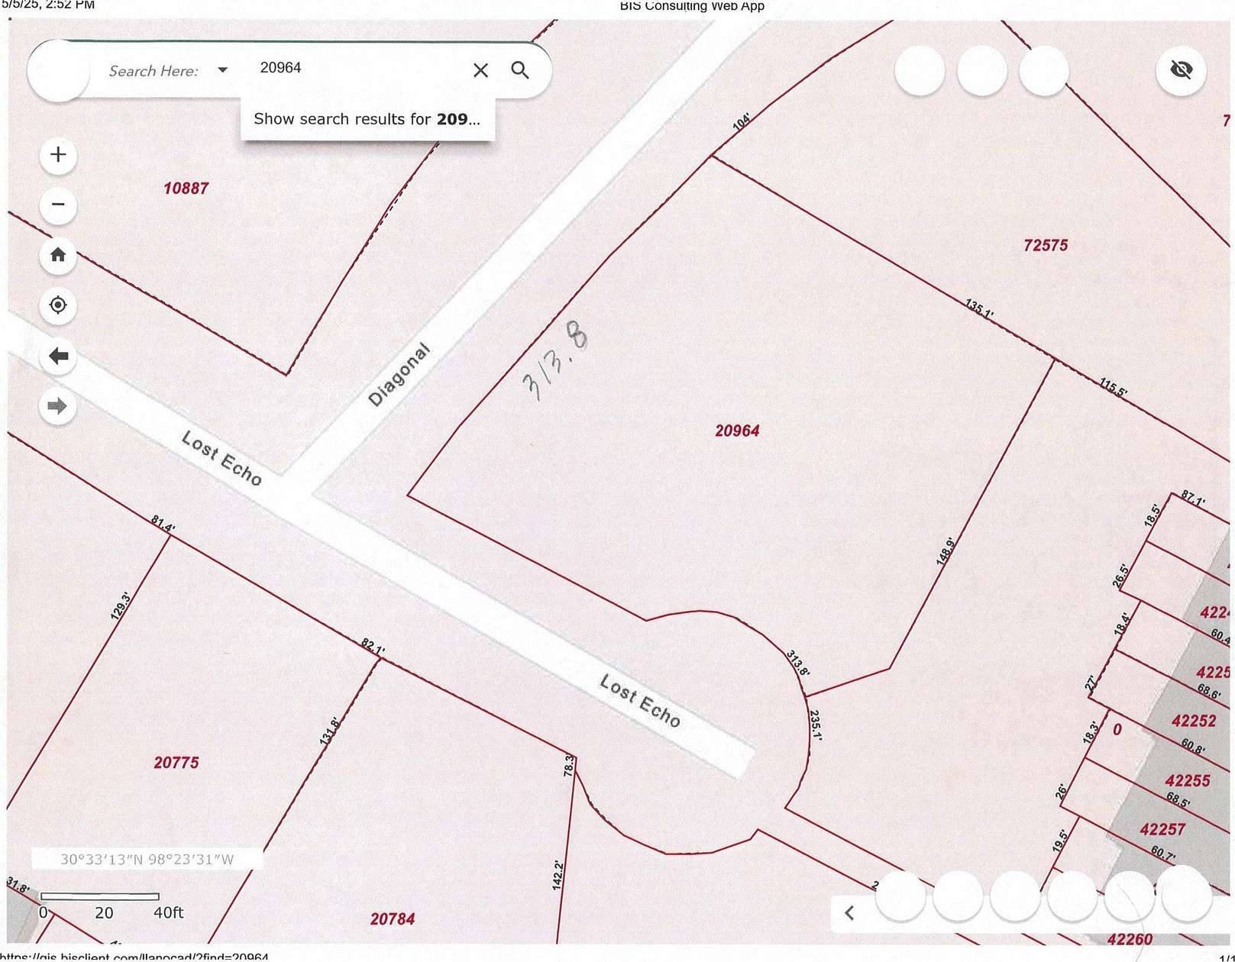1235x962 pixels.
Task: Zoom out using the minus button
Action: click(x=57, y=205)
